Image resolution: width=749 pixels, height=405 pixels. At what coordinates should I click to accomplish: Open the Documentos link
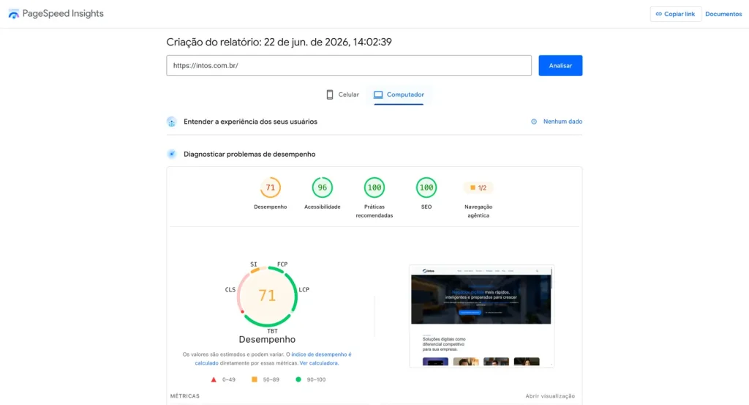click(x=723, y=14)
